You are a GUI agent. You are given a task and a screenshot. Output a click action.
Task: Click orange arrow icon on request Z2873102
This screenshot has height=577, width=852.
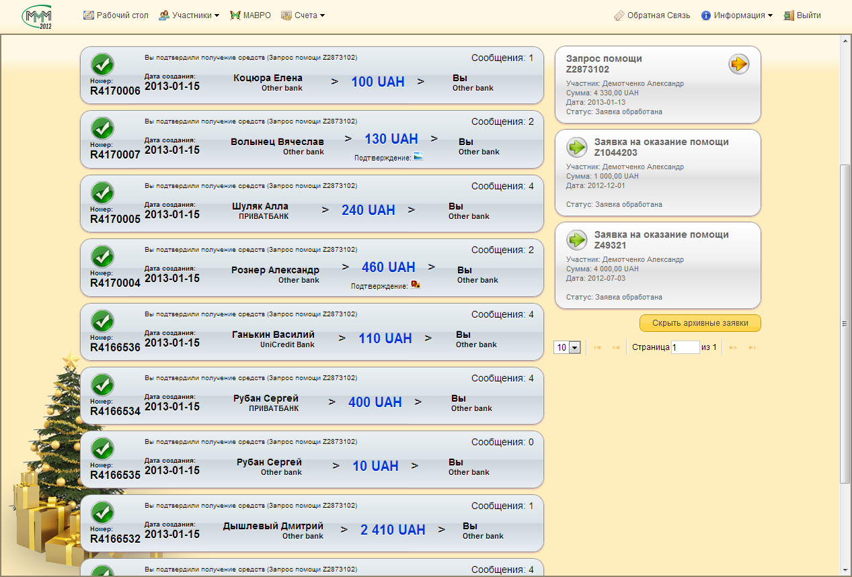tap(739, 64)
